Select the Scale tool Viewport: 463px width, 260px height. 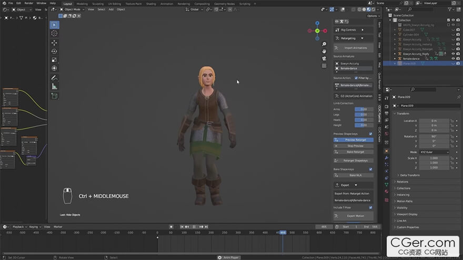(54, 60)
